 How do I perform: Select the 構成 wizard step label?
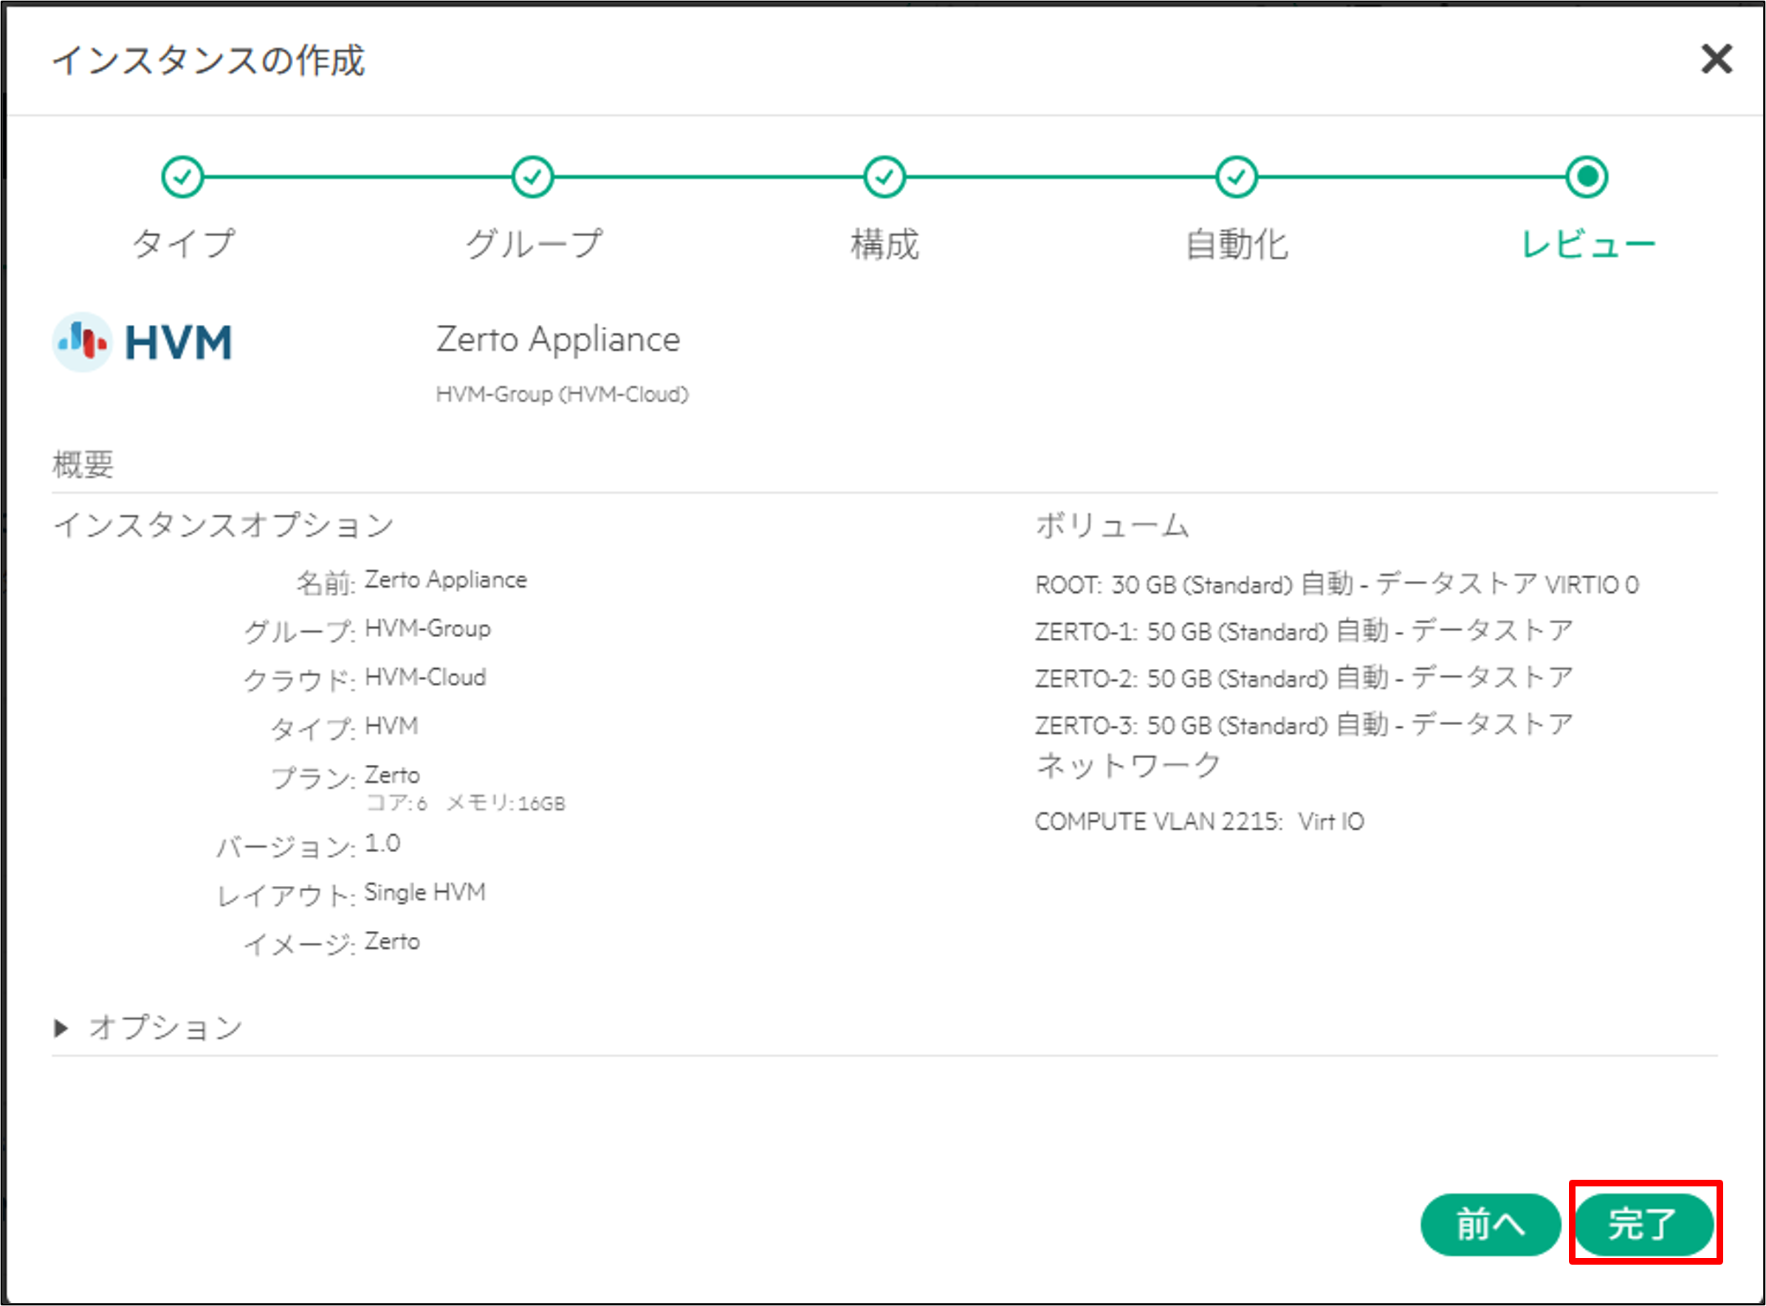884,244
